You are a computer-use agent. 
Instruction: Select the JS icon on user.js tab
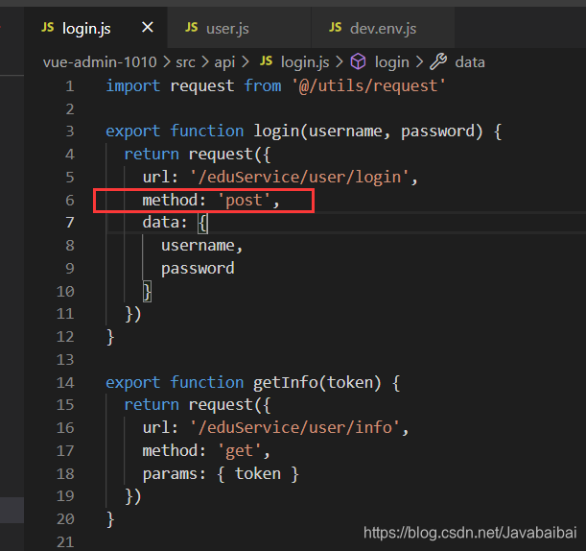point(192,27)
